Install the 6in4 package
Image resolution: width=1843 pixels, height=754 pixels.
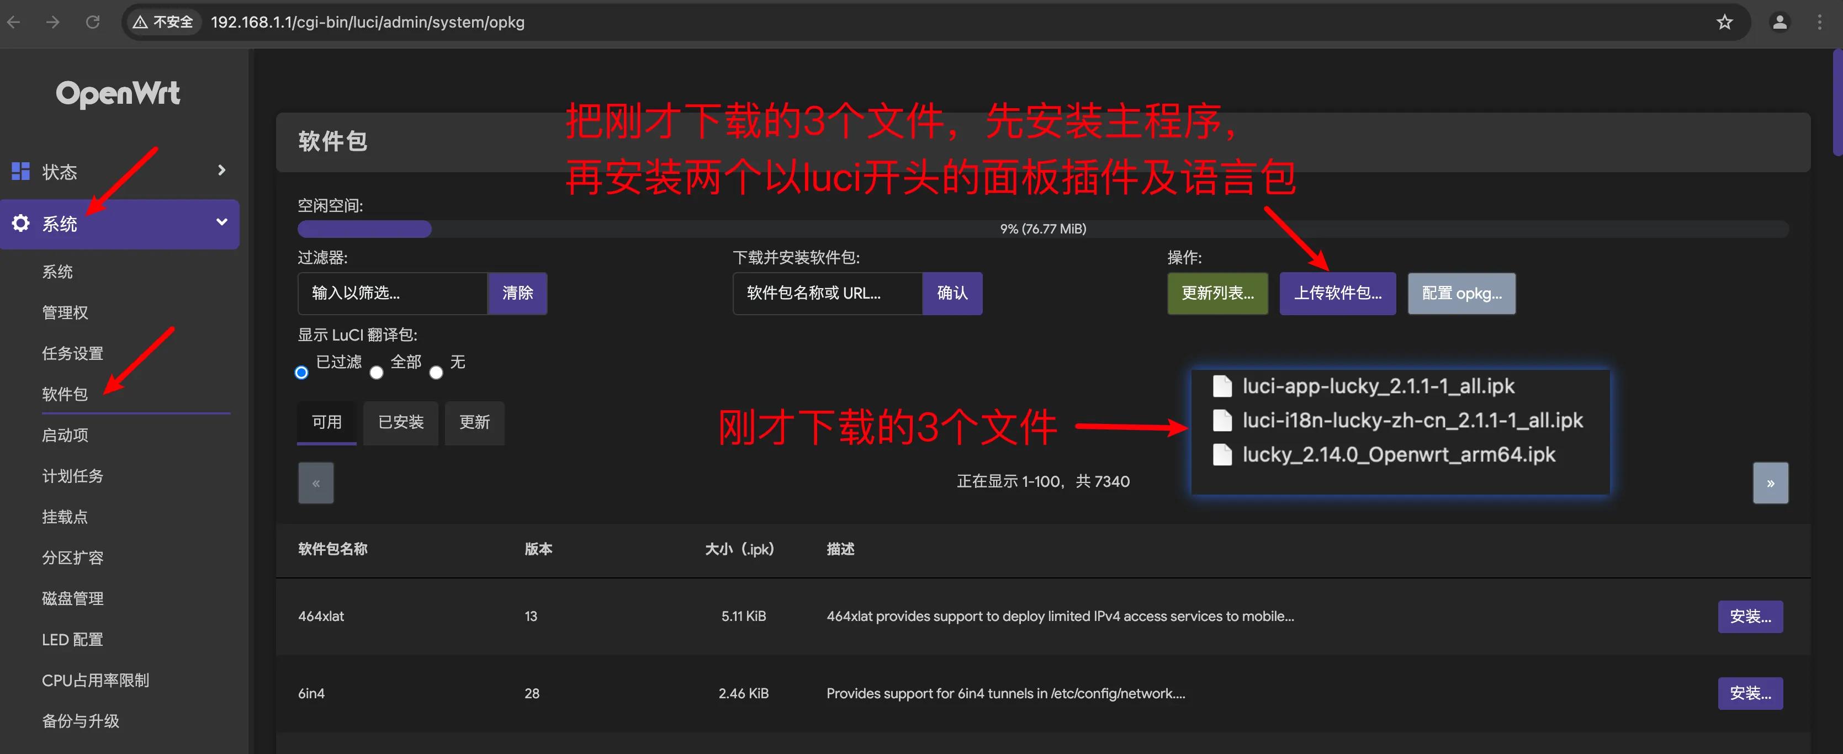1750,693
